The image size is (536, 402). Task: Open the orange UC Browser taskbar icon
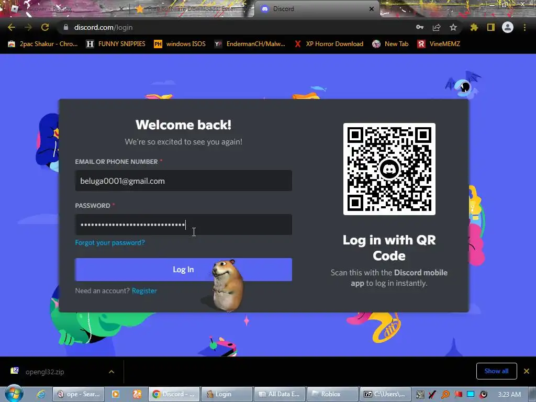[138, 394]
